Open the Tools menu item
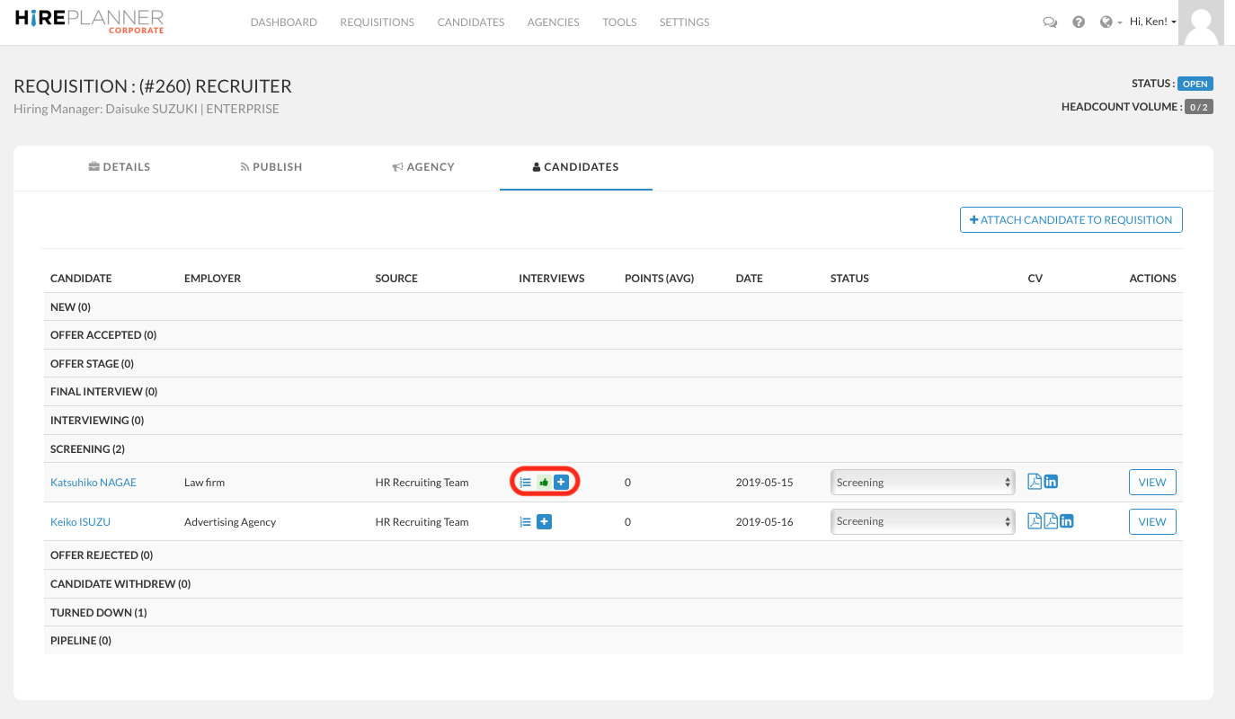The image size is (1235, 719). coord(619,22)
